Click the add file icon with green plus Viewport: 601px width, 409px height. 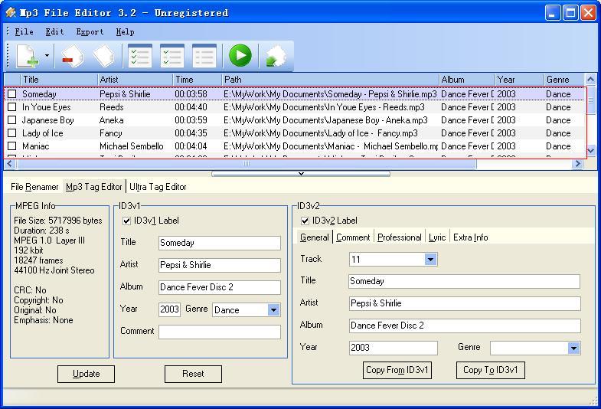(x=28, y=56)
